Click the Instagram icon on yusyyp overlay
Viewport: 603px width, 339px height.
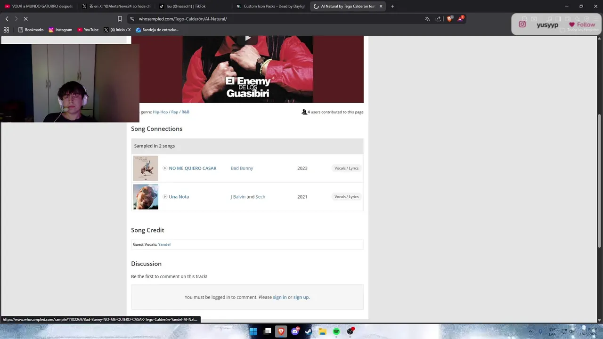(x=522, y=24)
